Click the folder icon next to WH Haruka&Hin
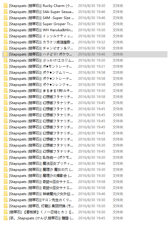The width and height of the screenshot is (168, 226). 5,30
